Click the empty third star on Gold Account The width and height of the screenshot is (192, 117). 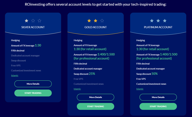(x=102, y=21)
